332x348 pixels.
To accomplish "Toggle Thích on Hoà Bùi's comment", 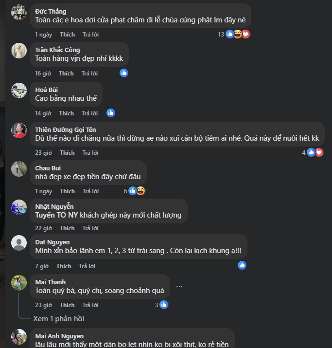I will tap(66, 113).
